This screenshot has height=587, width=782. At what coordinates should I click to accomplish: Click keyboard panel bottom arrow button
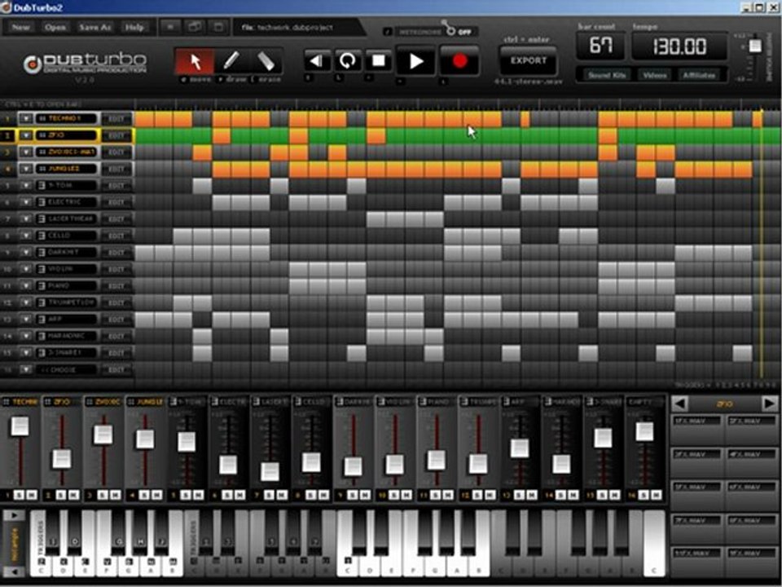click(x=14, y=572)
